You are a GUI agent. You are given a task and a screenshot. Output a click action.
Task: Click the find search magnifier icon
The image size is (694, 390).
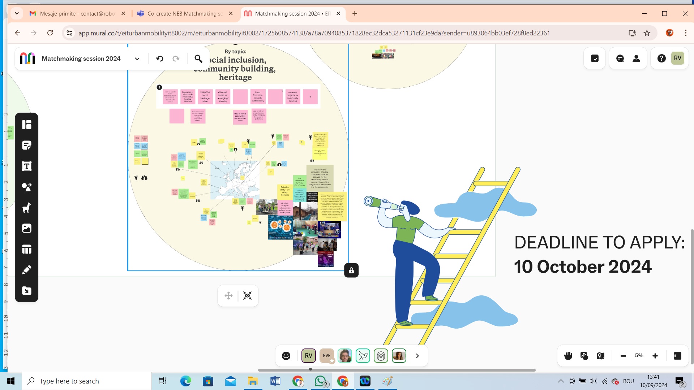click(198, 58)
